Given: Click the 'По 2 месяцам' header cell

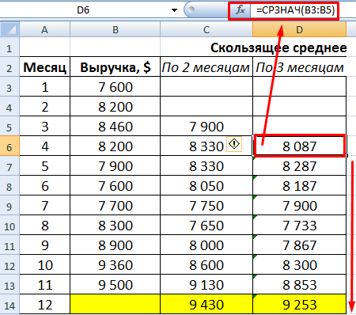Looking at the screenshot, I should coord(206,67).
